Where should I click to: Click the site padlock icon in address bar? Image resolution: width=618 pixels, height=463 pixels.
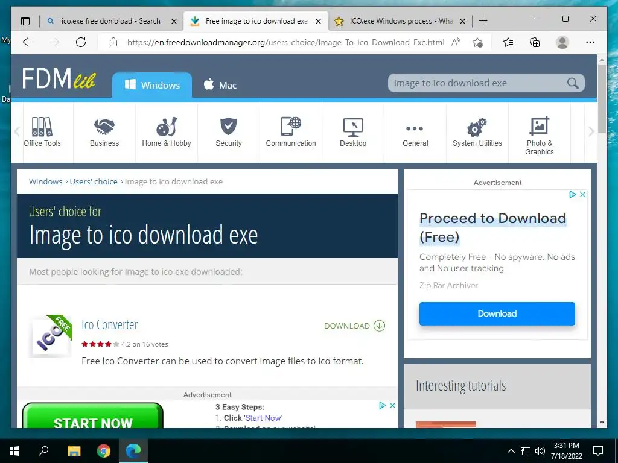[113, 42]
